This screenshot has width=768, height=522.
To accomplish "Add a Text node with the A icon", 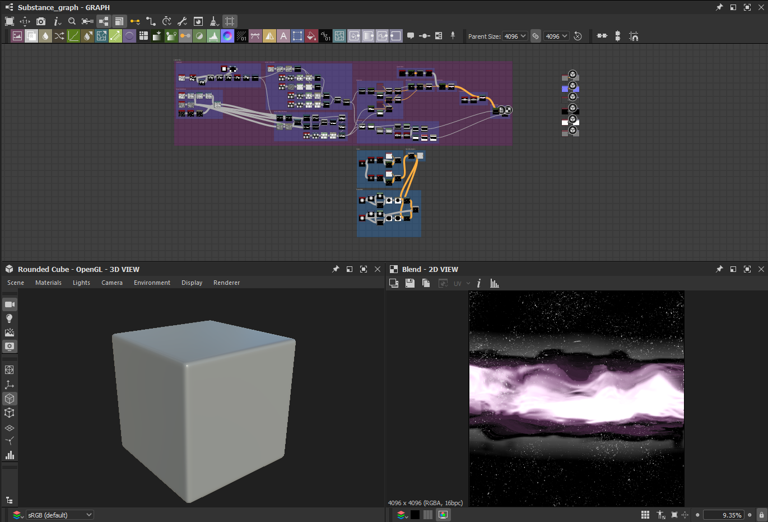I will coord(283,36).
